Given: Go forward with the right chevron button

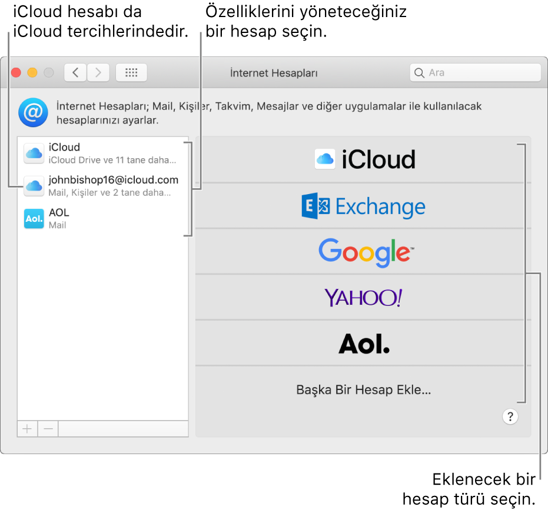Looking at the screenshot, I should (98, 73).
